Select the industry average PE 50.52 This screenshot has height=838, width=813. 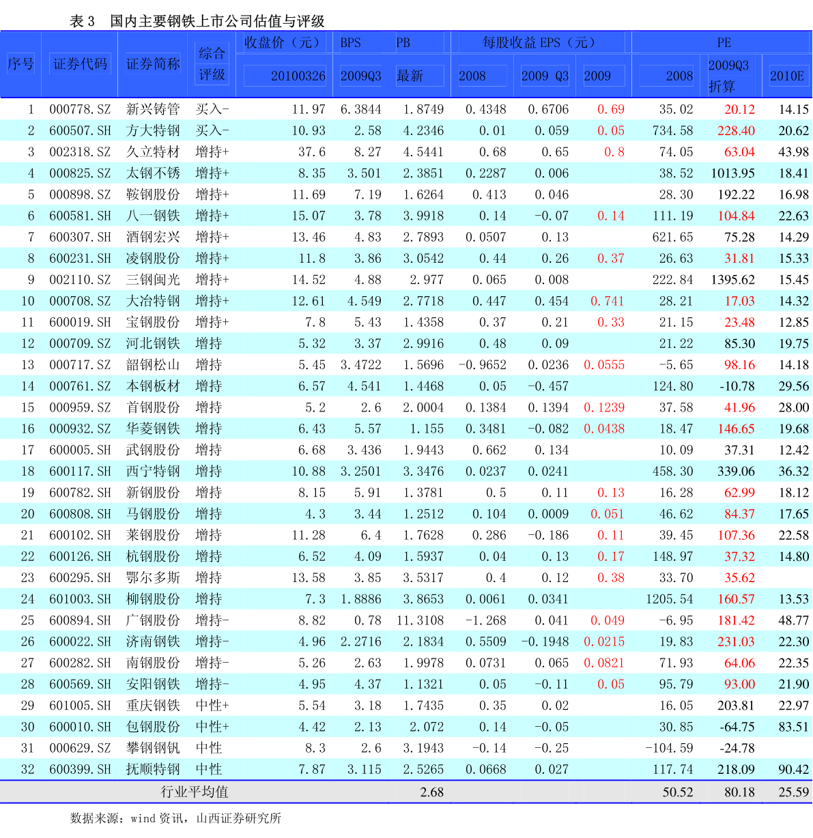tap(678, 792)
